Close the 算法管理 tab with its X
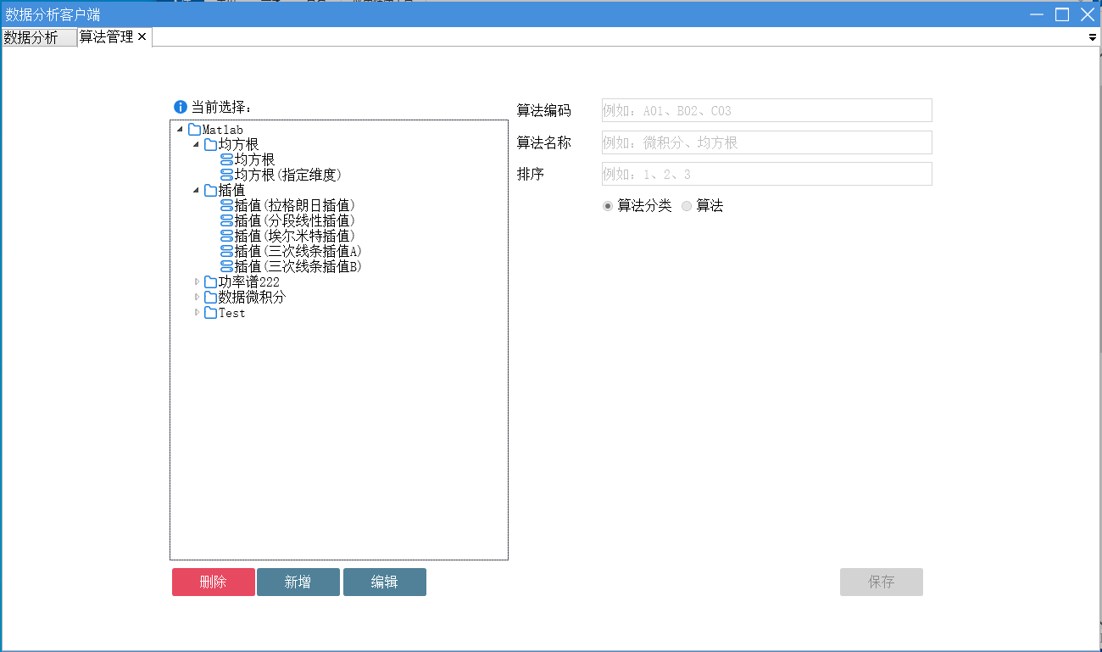1102x652 pixels. point(142,36)
